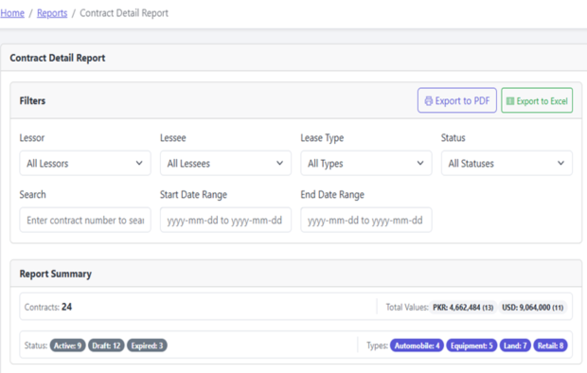
Task: Click the Land: 7 type badge
Action: pyautogui.click(x=515, y=346)
